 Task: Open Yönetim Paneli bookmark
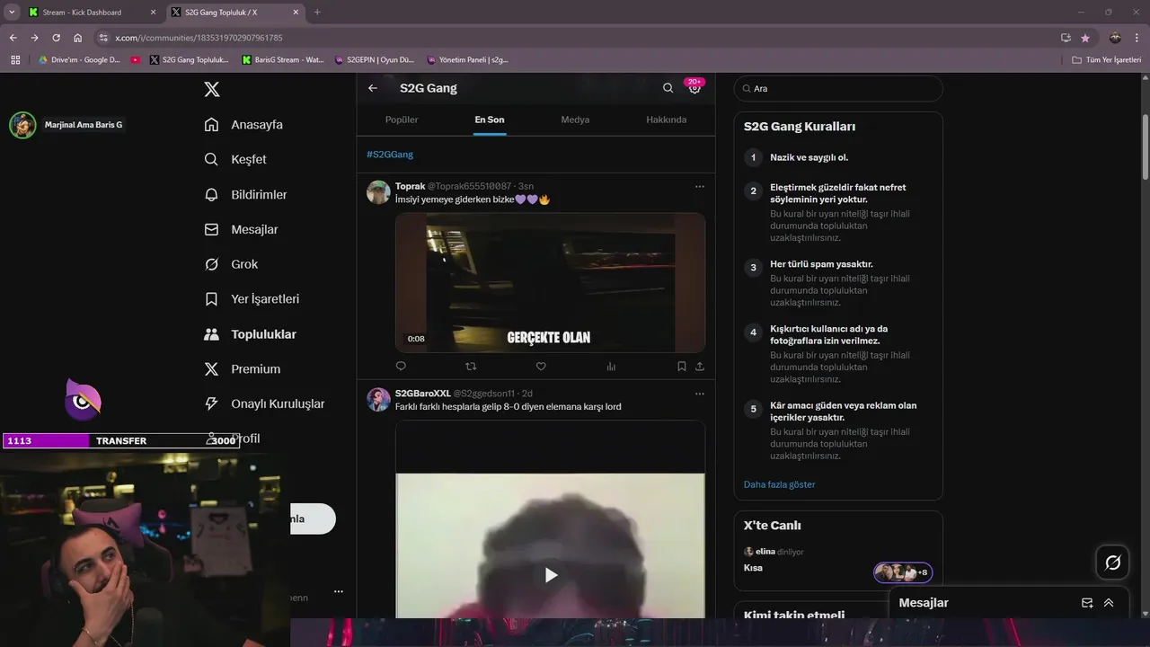tap(468, 60)
